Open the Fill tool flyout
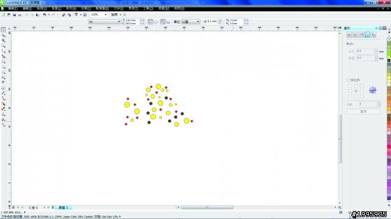Image resolution: width=391 pixels, height=219 pixels. click(x=3, y=120)
